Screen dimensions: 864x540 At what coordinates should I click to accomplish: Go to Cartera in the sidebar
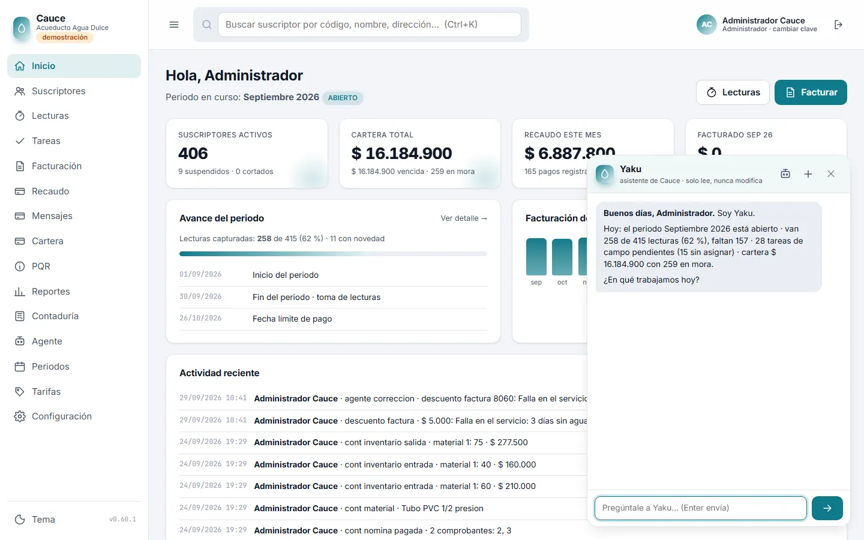tap(74, 241)
